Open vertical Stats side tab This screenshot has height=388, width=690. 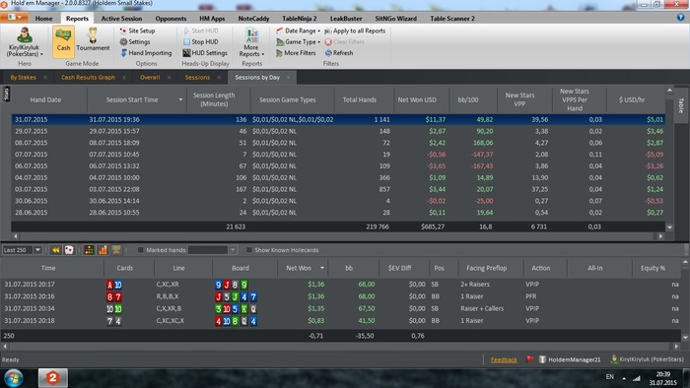pyautogui.click(x=6, y=94)
